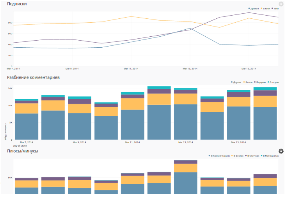This screenshot has height=197, width=286.
Task: Toggle Друзья series in Подписки legend
Action: [x=254, y=9]
